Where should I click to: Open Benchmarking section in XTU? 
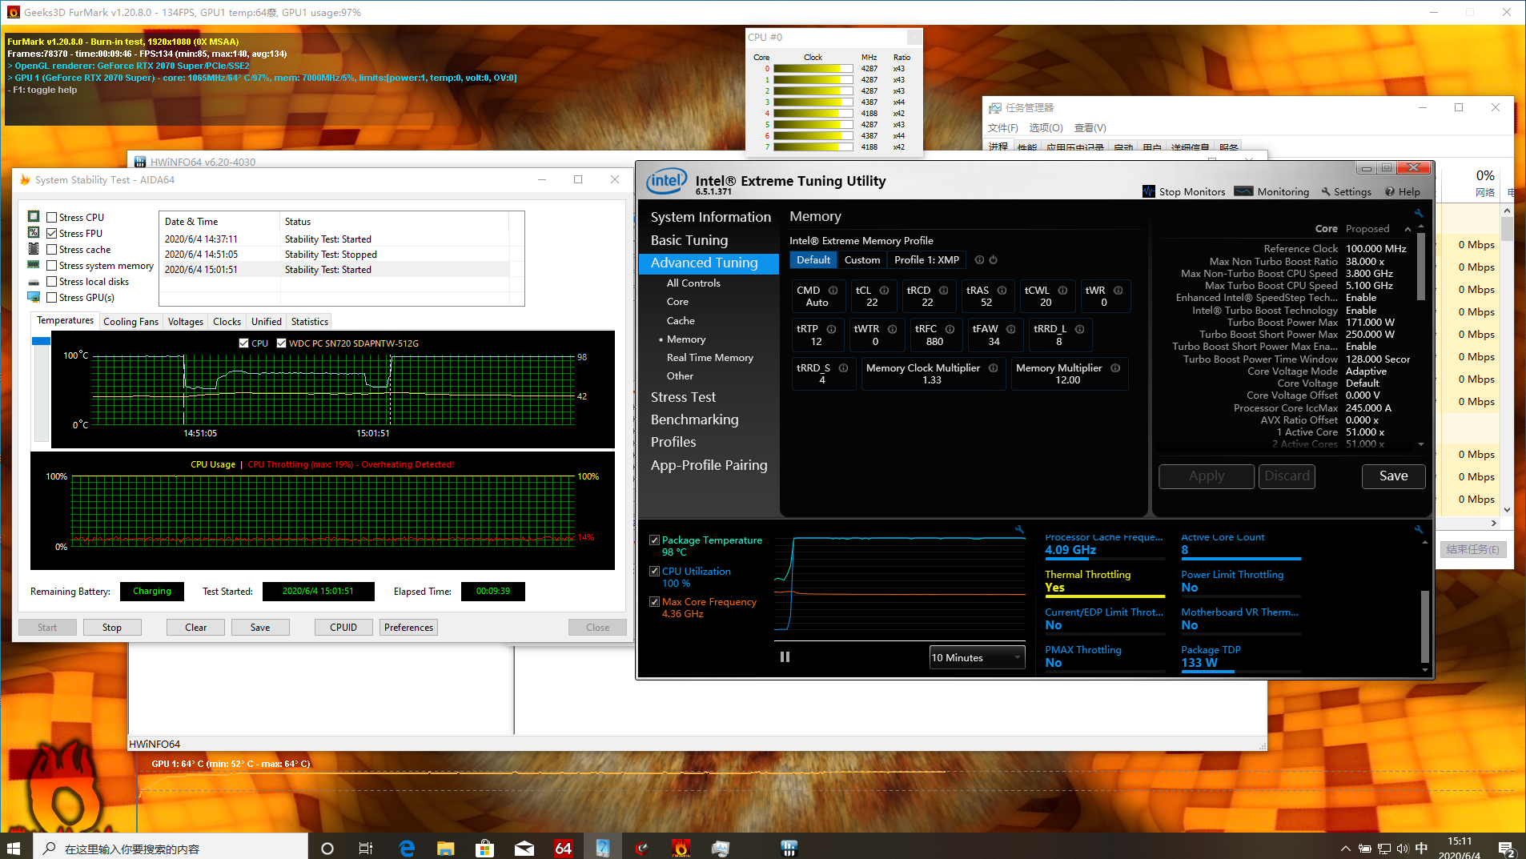tap(694, 419)
